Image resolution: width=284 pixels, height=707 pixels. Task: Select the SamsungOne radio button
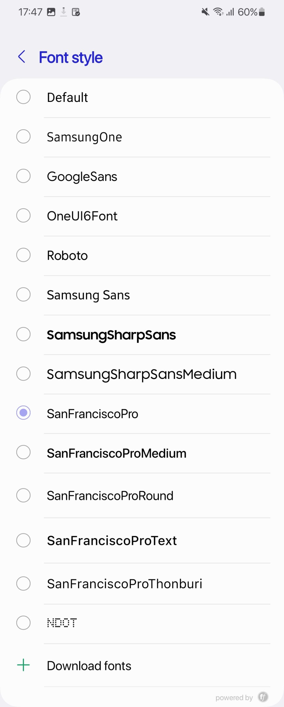23,136
